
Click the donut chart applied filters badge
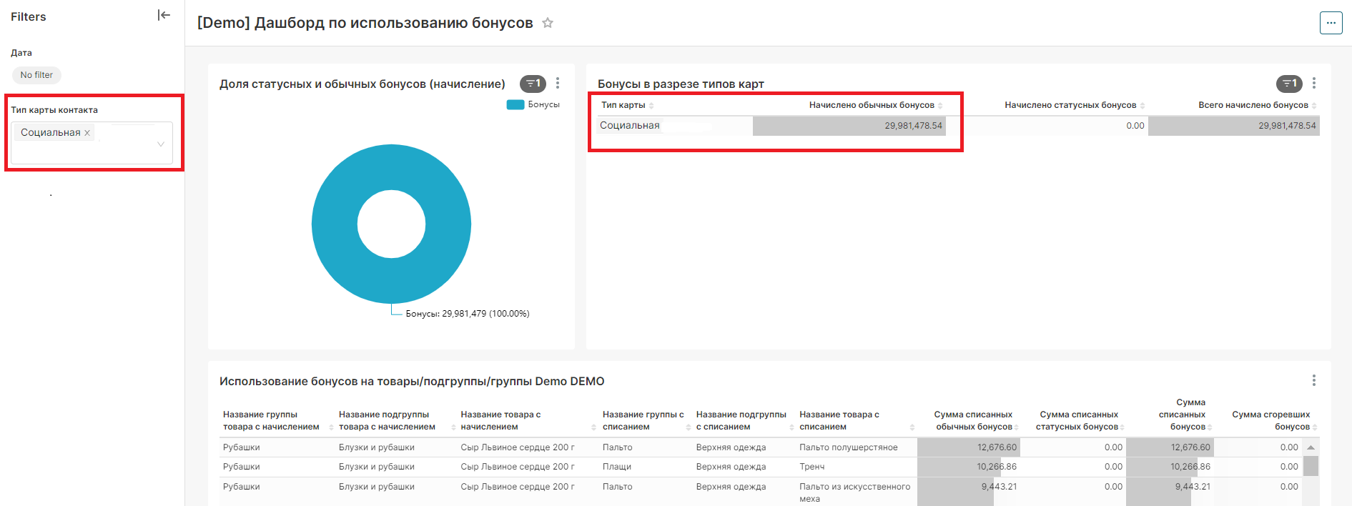pos(533,84)
